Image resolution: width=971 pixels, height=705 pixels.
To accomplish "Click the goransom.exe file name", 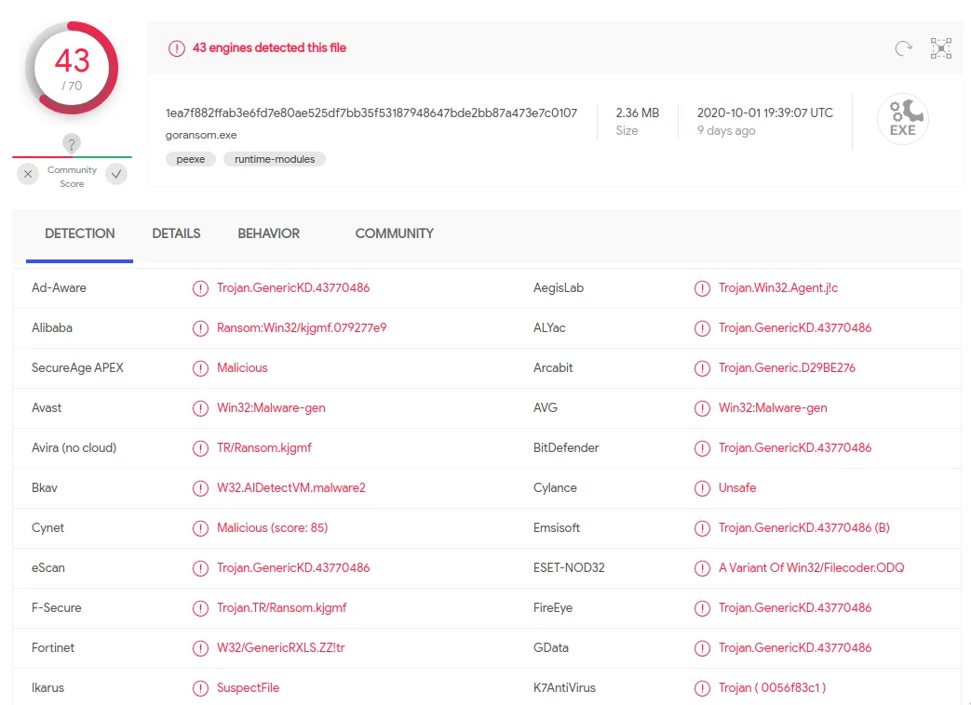I will [201, 135].
